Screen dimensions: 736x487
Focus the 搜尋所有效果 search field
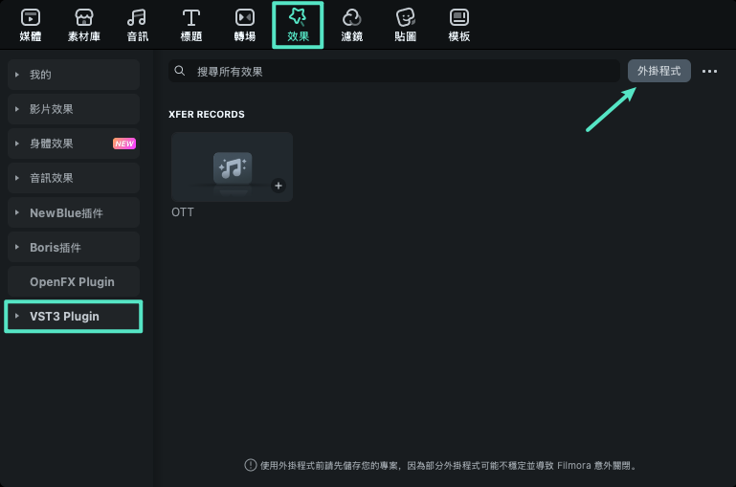click(393, 72)
